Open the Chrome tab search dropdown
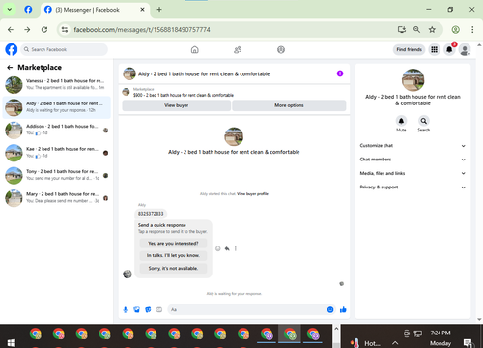This screenshot has height=348, width=483. (x=10, y=10)
